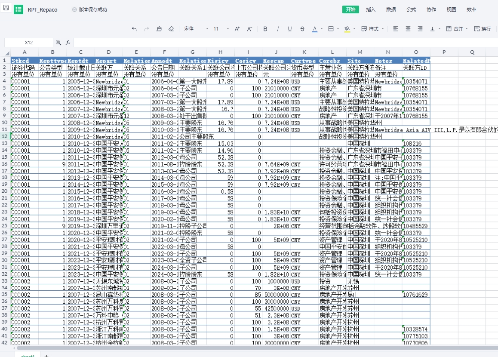Image resolution: width=498 pixels, height=357 pixels.
Task: Click the green spreadsheet app icon
Action: click(x=18, y=9)
